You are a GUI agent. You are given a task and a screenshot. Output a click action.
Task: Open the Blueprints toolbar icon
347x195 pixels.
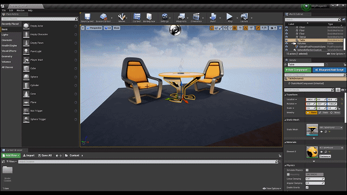tap(181, 18)
